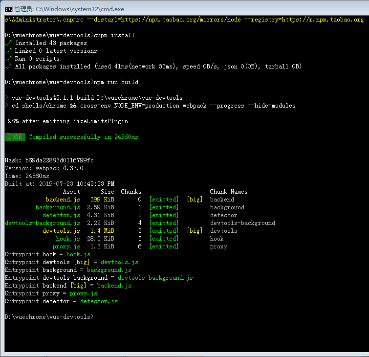Click chunk name 'backend' in Chunk Names column
The image size is (369, 357).
tap(222, 200)
